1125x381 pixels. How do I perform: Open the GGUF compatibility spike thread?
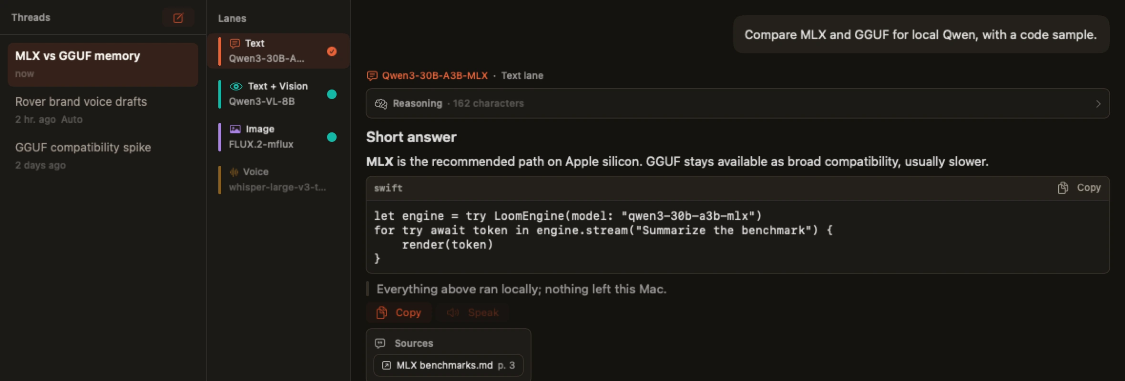103,156
